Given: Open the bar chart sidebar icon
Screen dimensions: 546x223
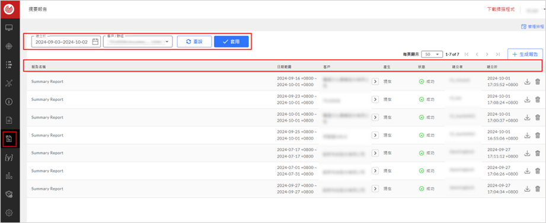Looking at the screenshot, I should [9, 176].
